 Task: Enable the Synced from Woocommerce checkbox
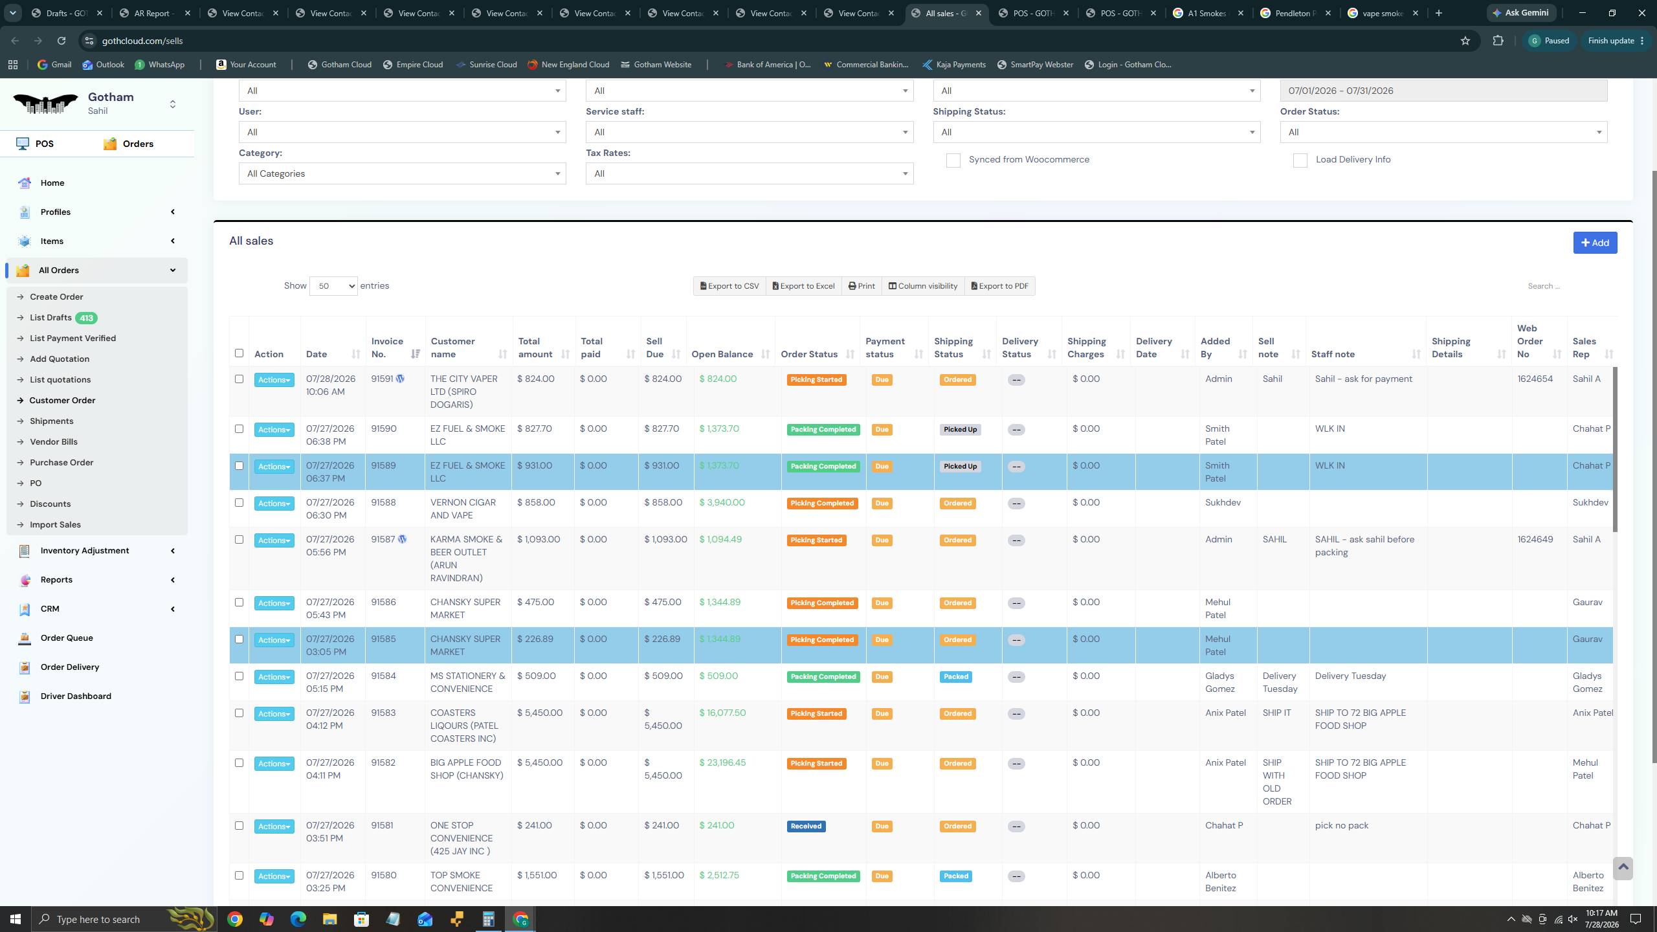[x=953, y=161]
